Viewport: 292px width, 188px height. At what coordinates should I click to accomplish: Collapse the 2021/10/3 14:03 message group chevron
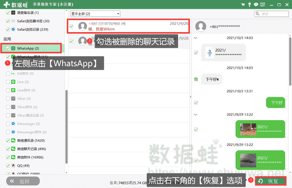coord(196,38)
